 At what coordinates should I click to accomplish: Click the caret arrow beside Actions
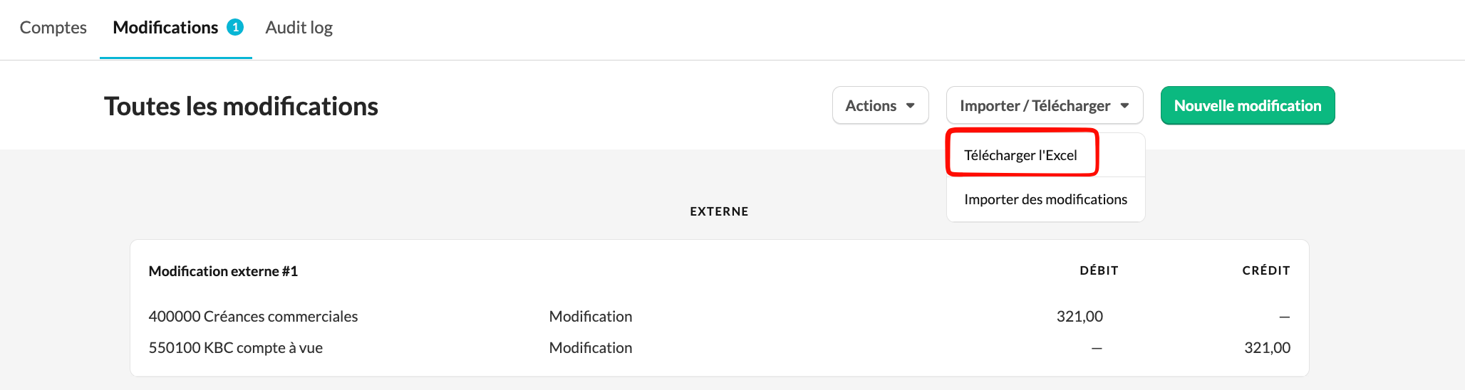[x=910, y=106]
